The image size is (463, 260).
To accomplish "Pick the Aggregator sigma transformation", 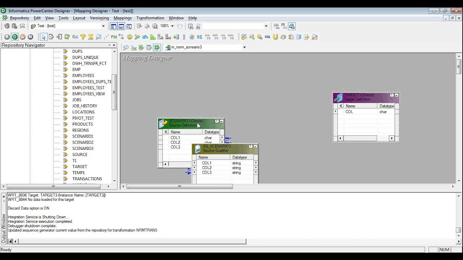I will (x=91, y=37).
